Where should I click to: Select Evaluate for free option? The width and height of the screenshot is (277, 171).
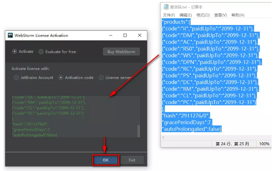click(x=57, y=52)
